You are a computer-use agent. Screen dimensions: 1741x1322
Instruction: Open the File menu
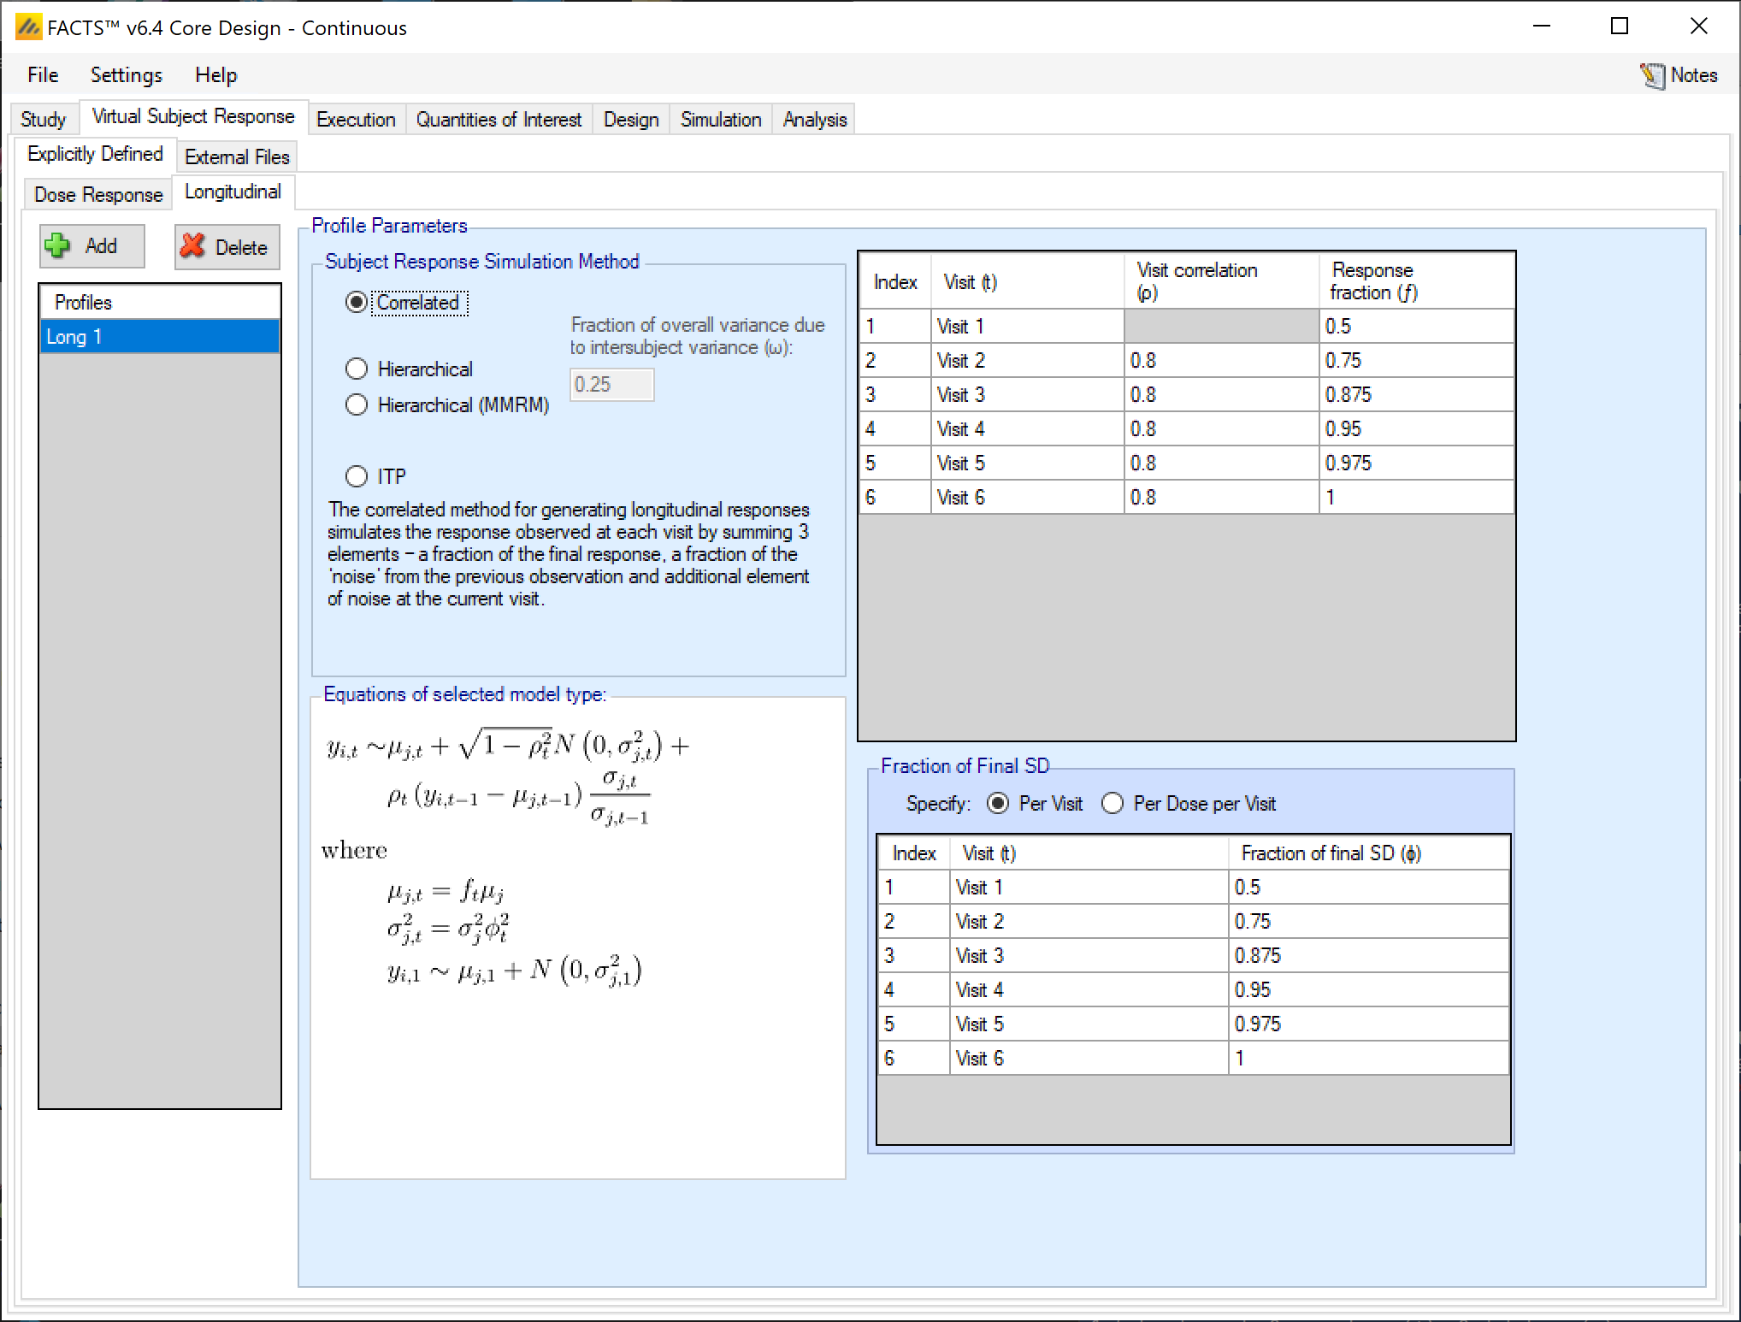pyautogui.click(x=43, y=75)
